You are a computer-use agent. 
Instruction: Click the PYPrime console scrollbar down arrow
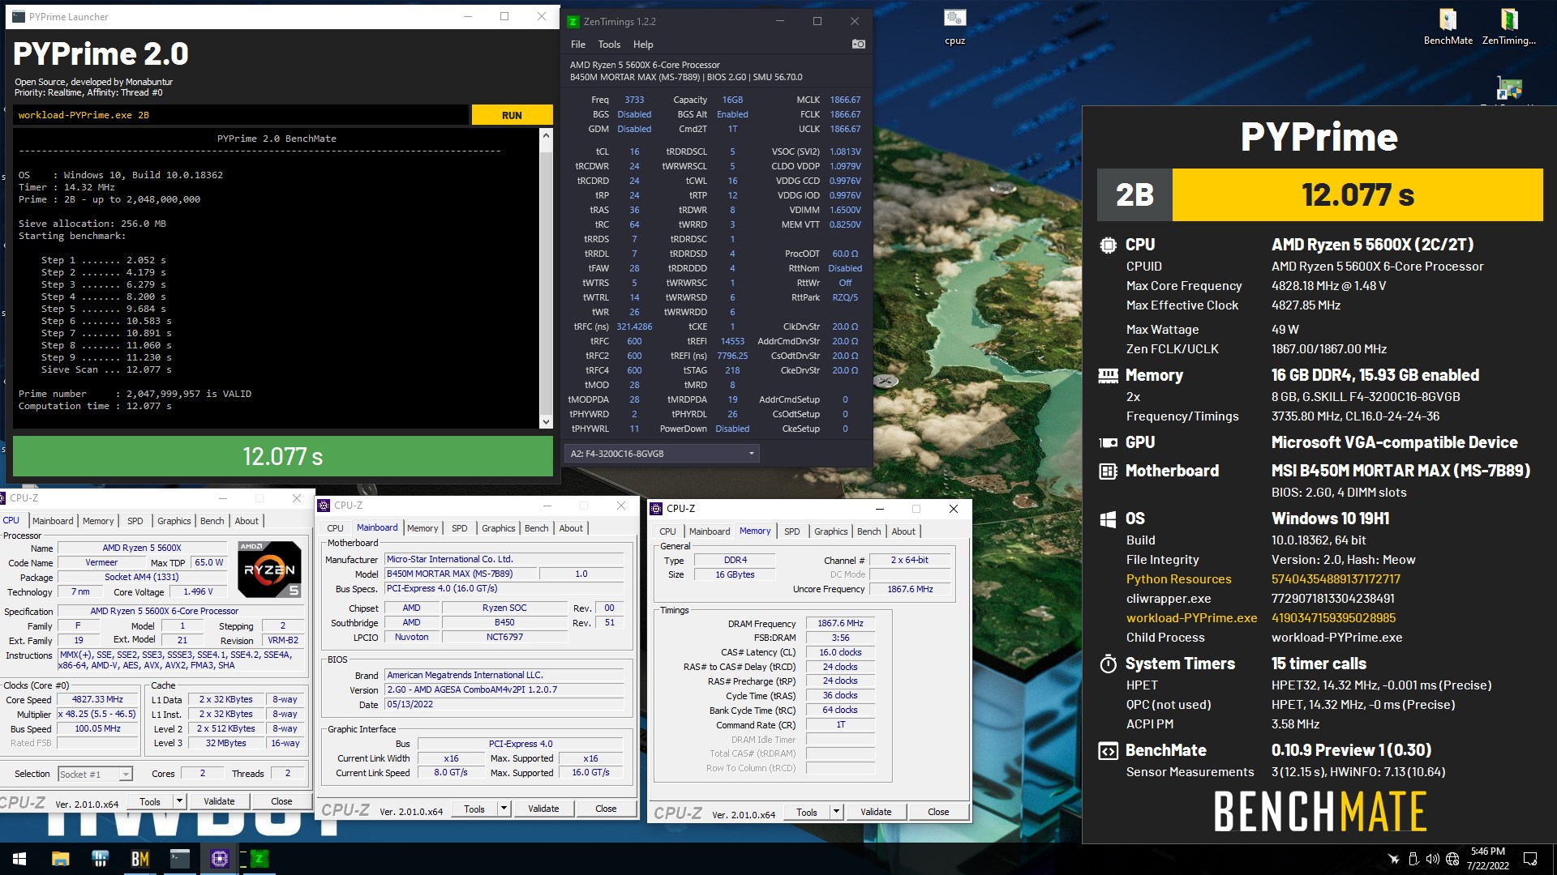click(x=546, y=422)
